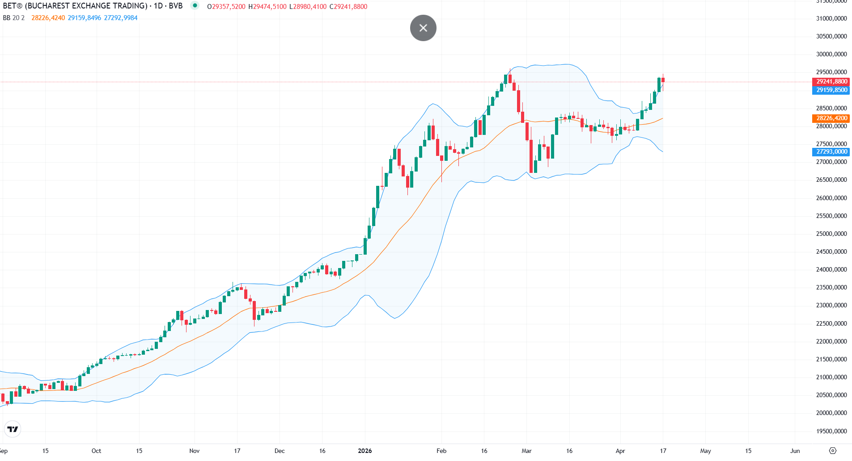Click the 2026 year marker on time axis

[365, 451]
